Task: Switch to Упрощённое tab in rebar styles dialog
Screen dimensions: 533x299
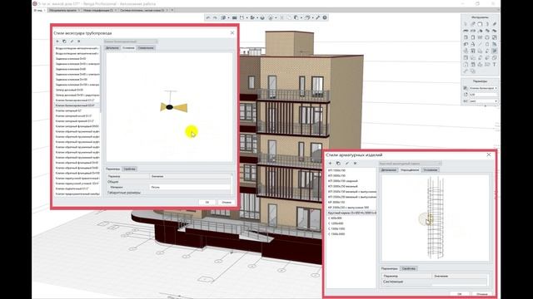Action: (410, 169)
